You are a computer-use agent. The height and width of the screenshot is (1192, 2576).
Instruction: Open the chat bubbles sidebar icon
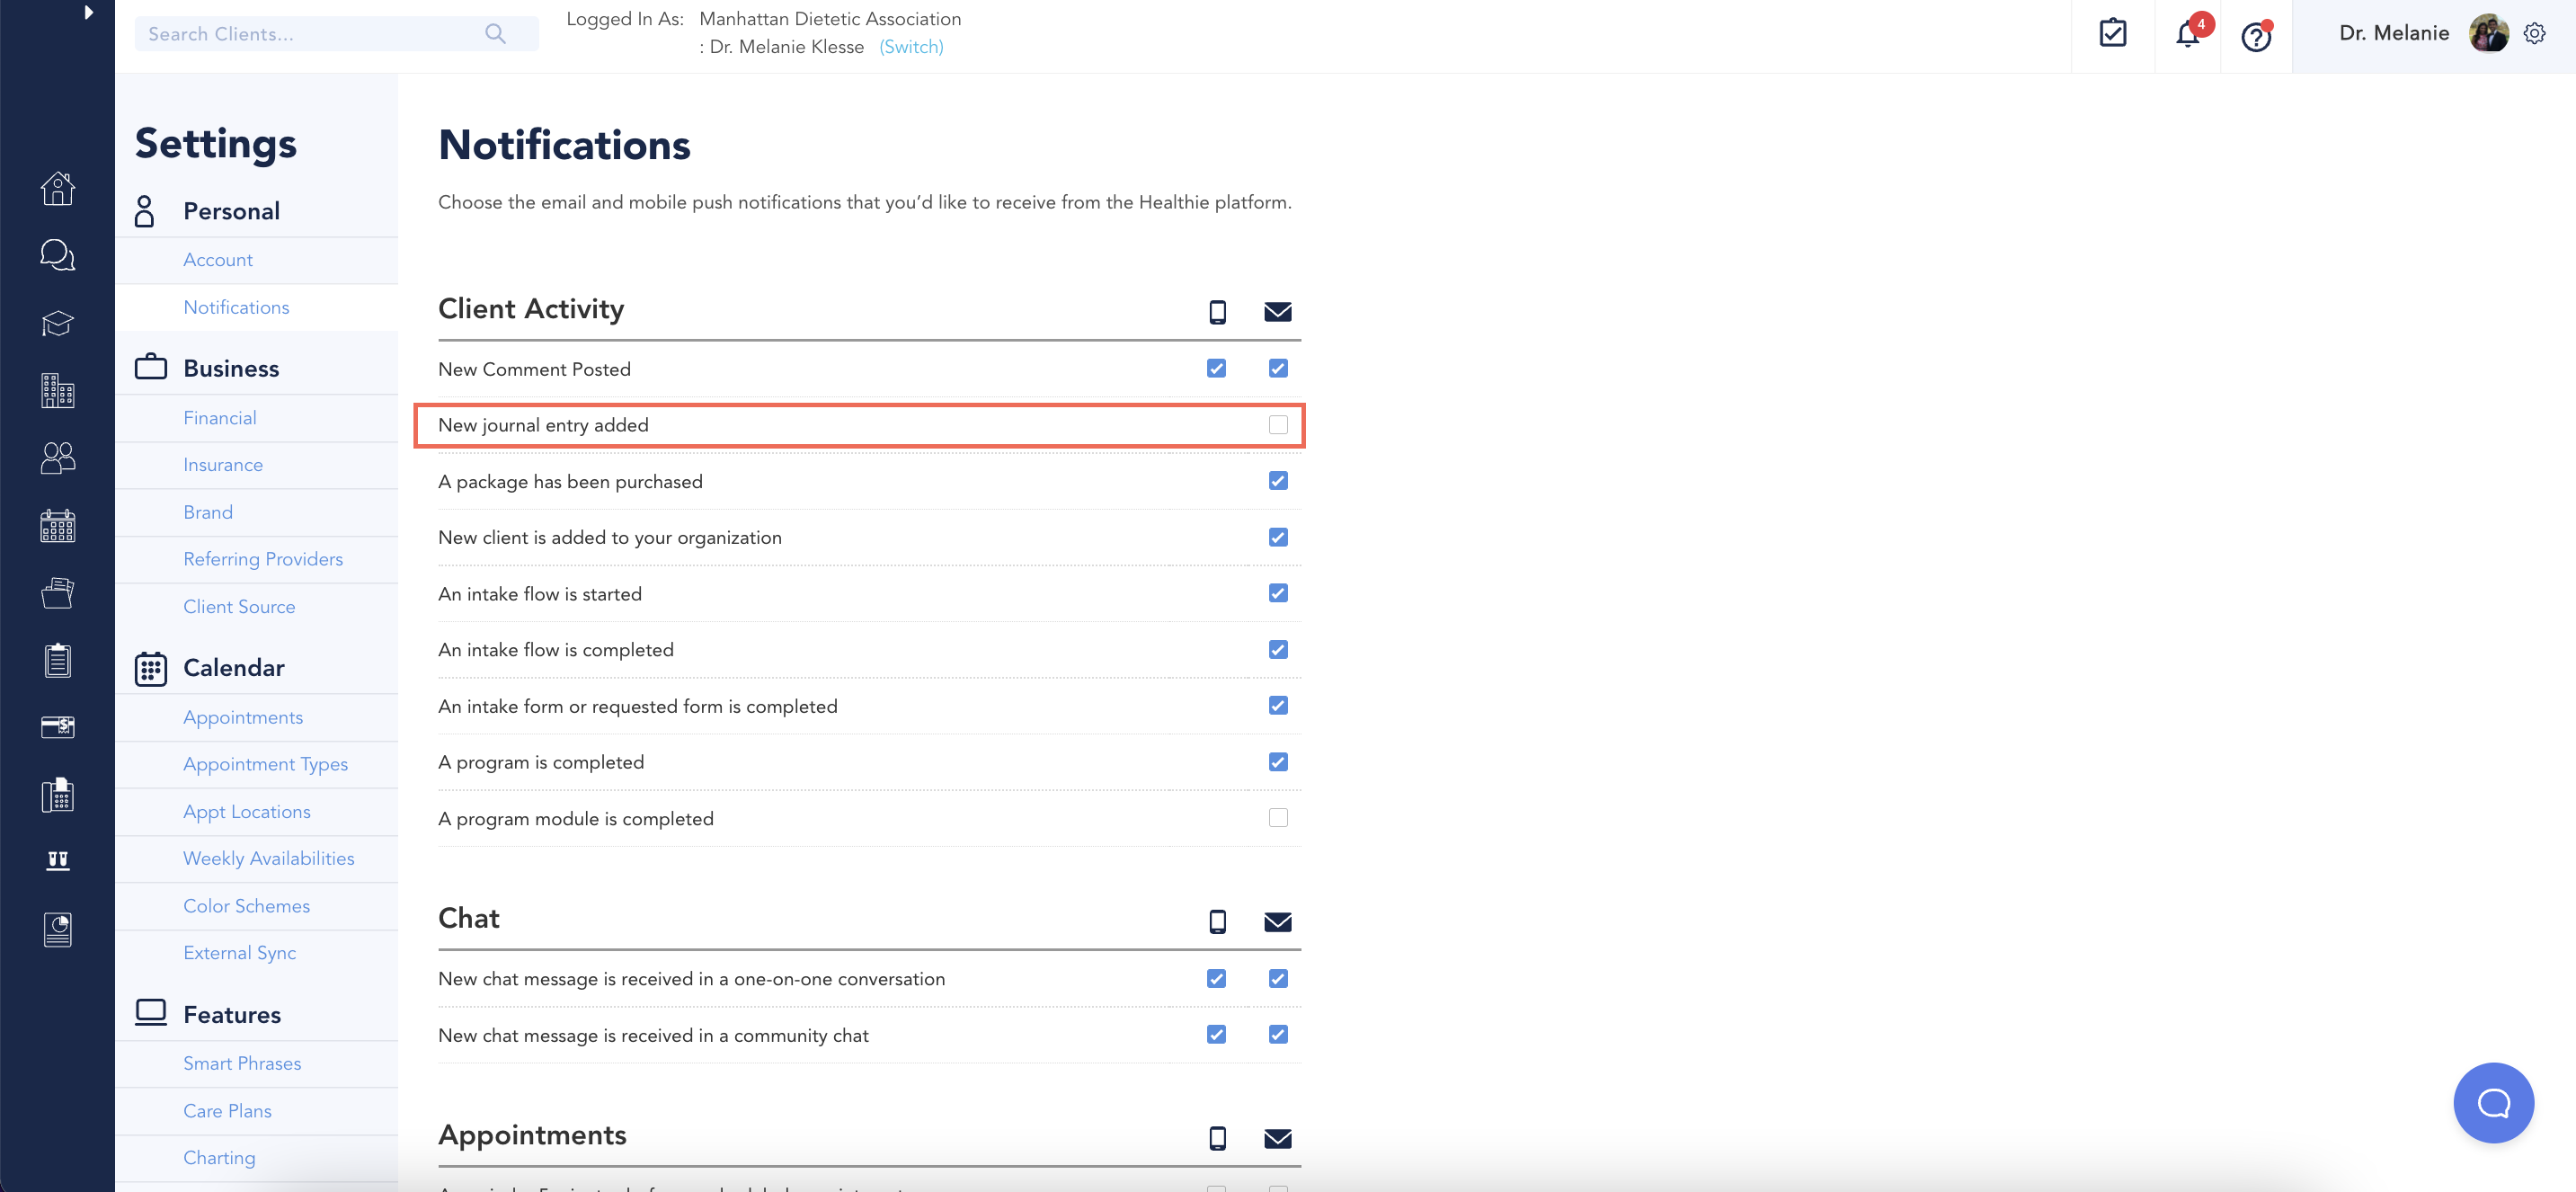[57, 255]
